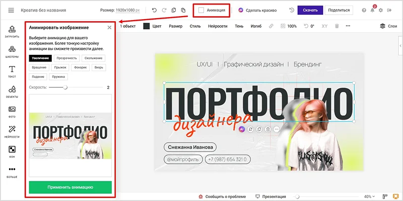Viewport: 403px width, 201px height.
Task: Open the 40% zoom dropdown
Action: [x=369, y=196]
